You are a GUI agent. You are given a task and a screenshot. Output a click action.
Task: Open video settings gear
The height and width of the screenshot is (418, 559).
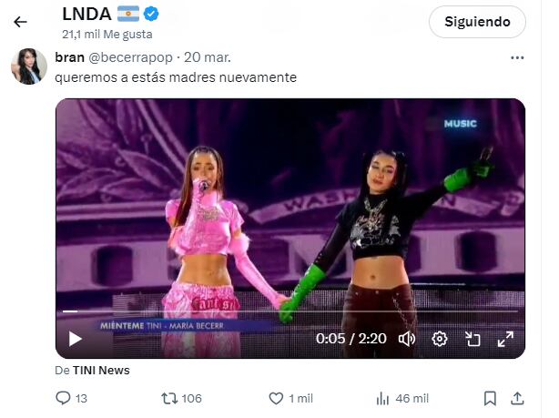(440, 339)
